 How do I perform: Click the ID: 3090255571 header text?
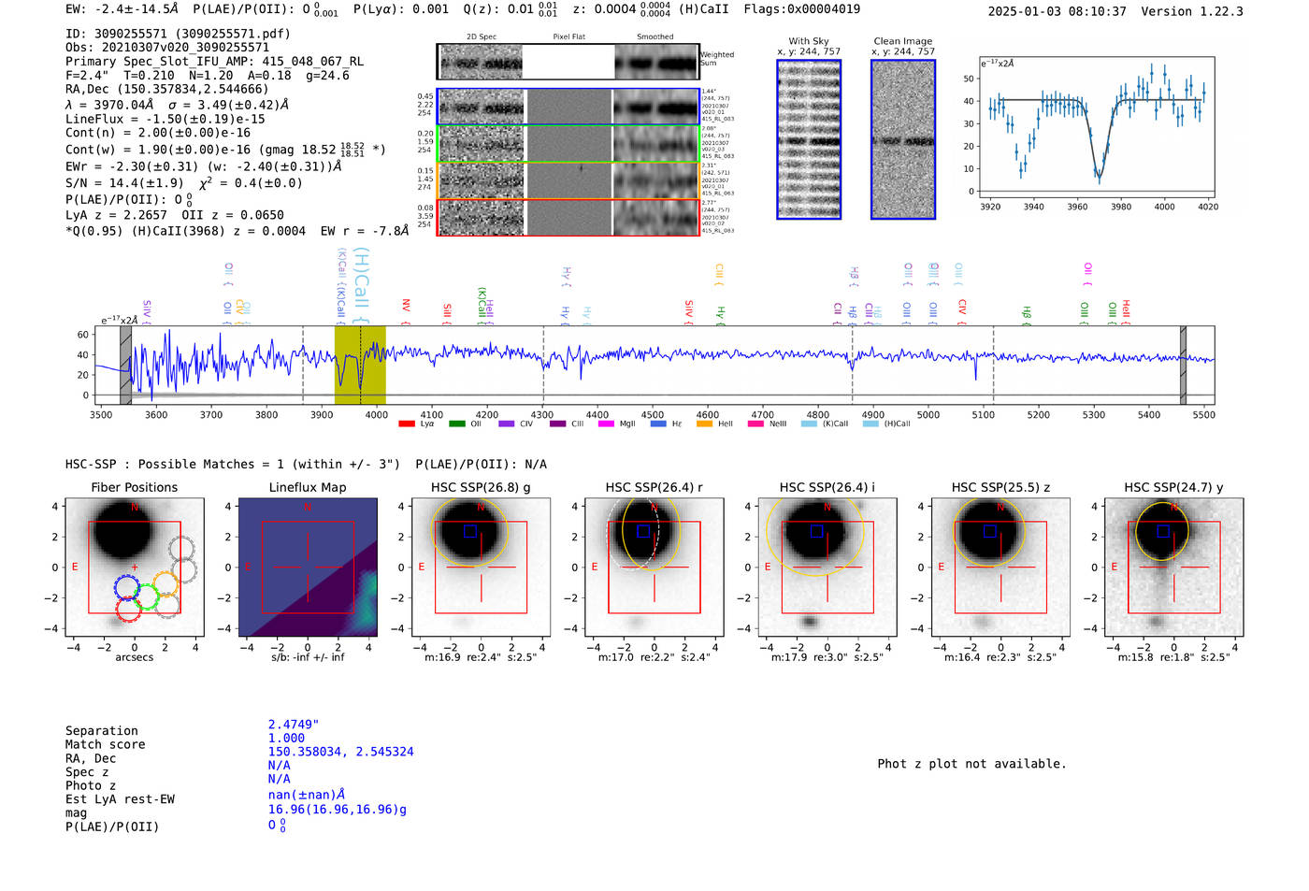tap(178, 34)
